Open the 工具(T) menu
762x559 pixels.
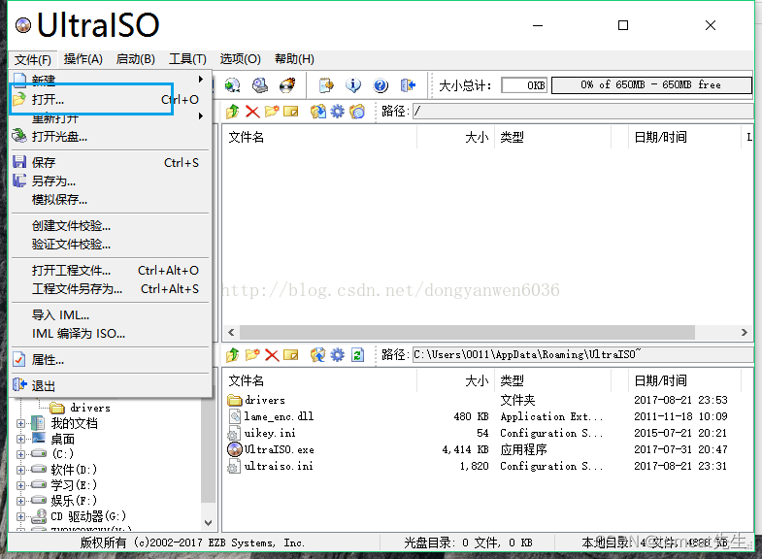pyautogui.click(x=187, y=59)
